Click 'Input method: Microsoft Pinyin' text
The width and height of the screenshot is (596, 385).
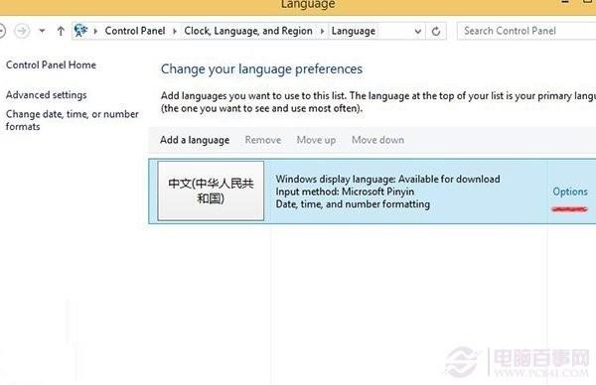[x=345, y=192]
